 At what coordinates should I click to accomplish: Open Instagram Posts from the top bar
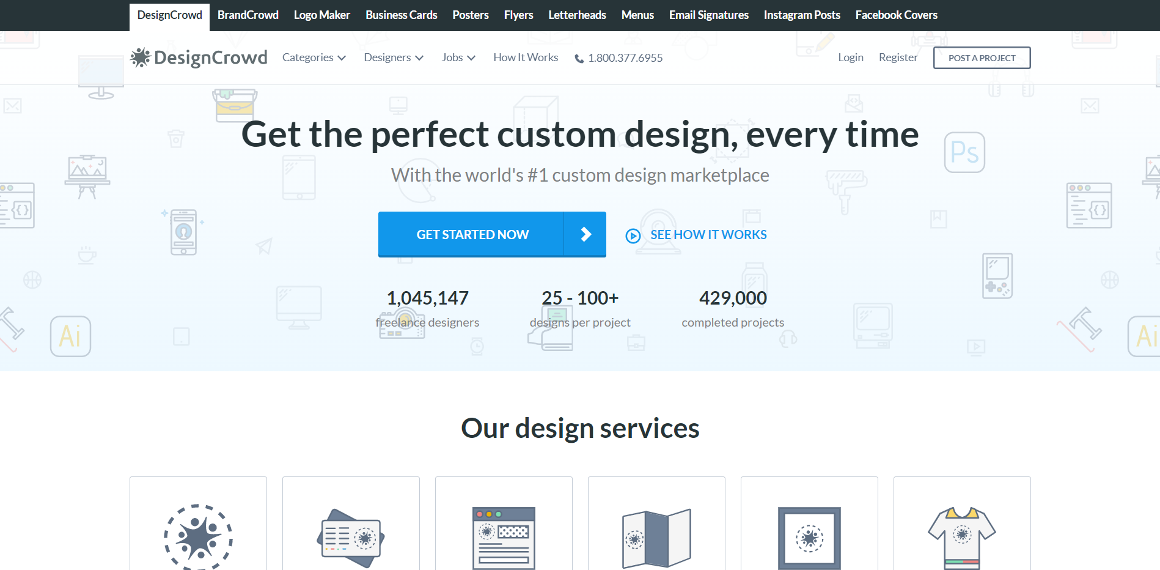[x=802, y=15]
